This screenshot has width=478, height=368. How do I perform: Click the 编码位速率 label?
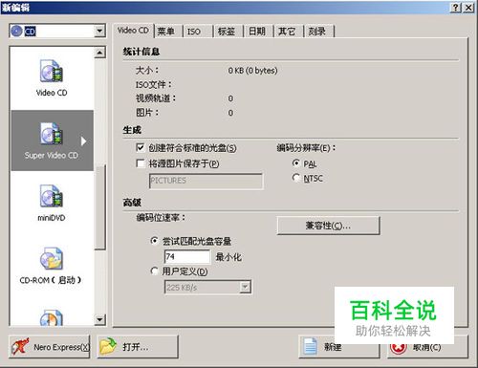(x=161, y=218)
